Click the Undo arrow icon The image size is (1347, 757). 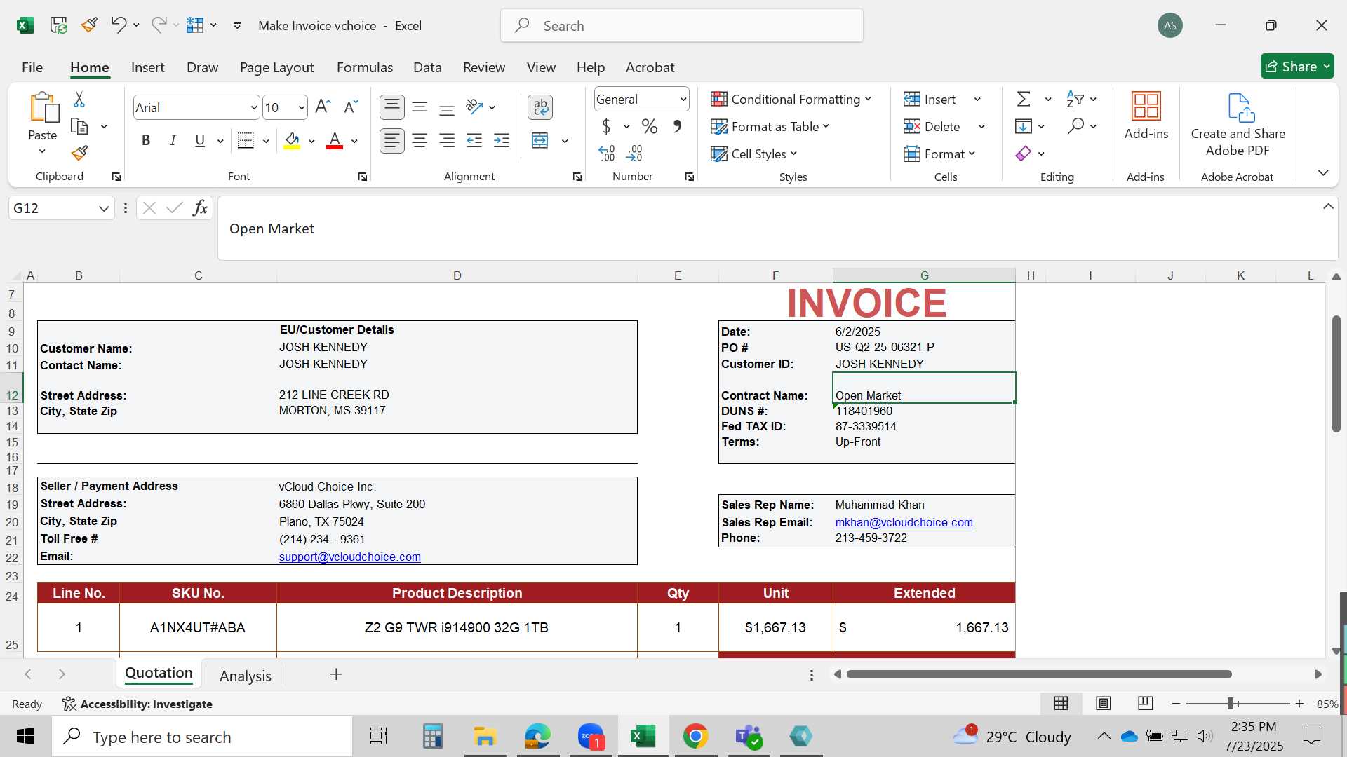click(x=118, y=25)
